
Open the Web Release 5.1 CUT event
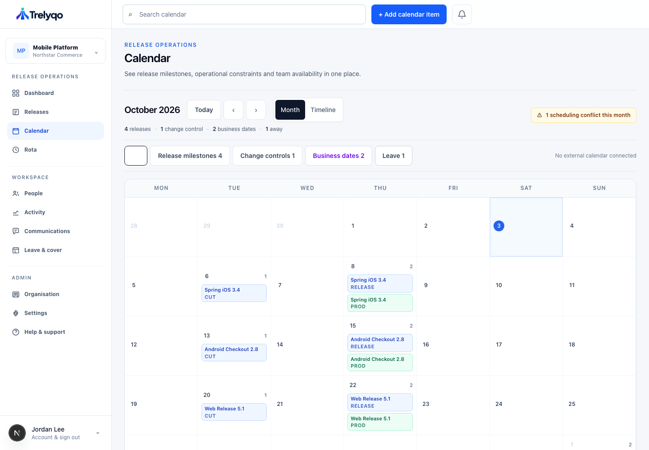point(234,412)
